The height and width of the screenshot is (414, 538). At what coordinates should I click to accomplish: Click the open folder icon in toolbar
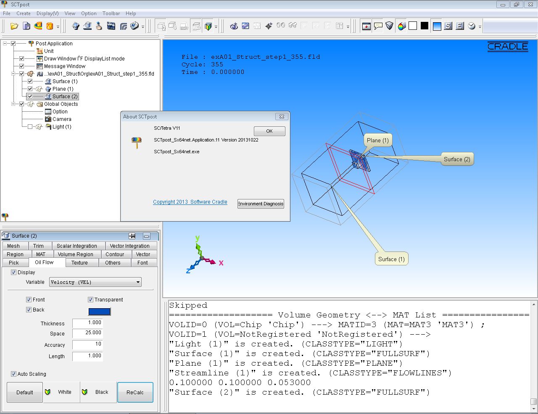[x=14, y=26]
